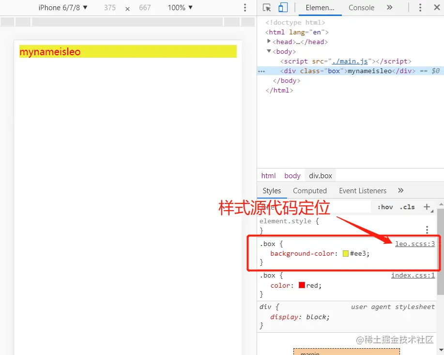
Task: Open the iPhone 6/7/8 device dropdown
Action: (62, 7)
